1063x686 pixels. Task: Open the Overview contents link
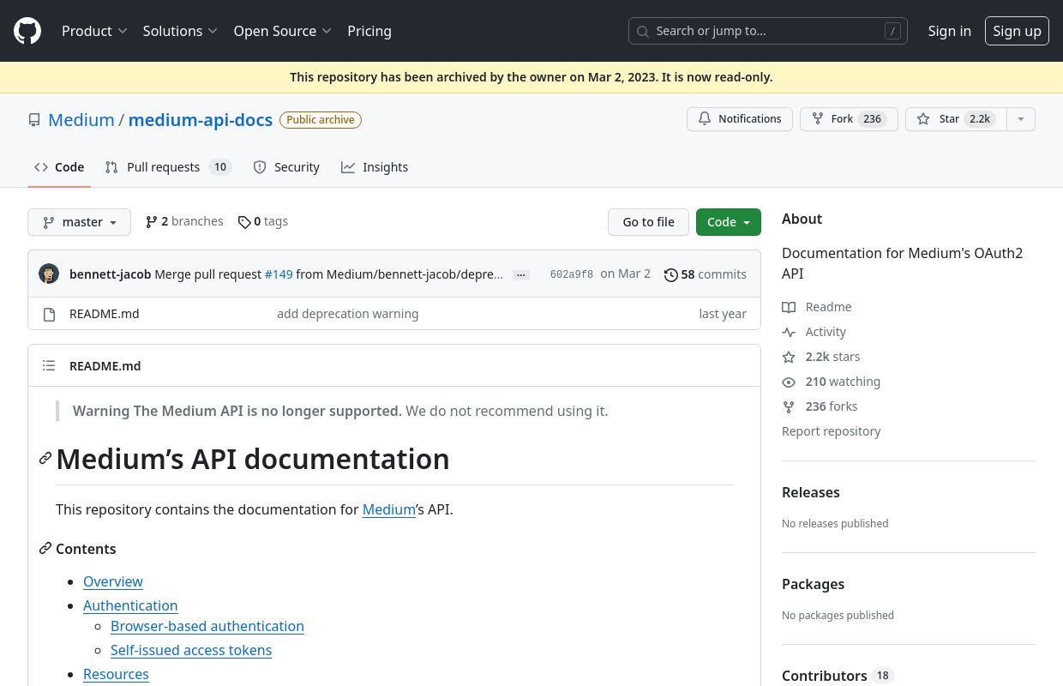pyautogui.click(x=113, y=581)
